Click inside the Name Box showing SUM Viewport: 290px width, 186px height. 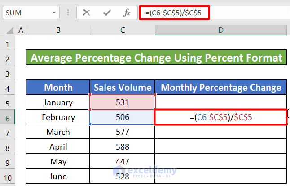tap(27, 13)
